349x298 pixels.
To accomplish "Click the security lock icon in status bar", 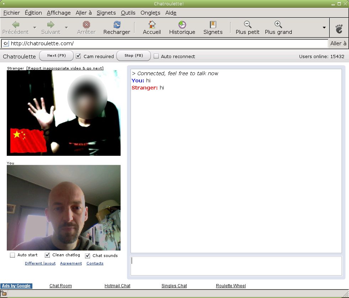I will [x=4, y=293].
